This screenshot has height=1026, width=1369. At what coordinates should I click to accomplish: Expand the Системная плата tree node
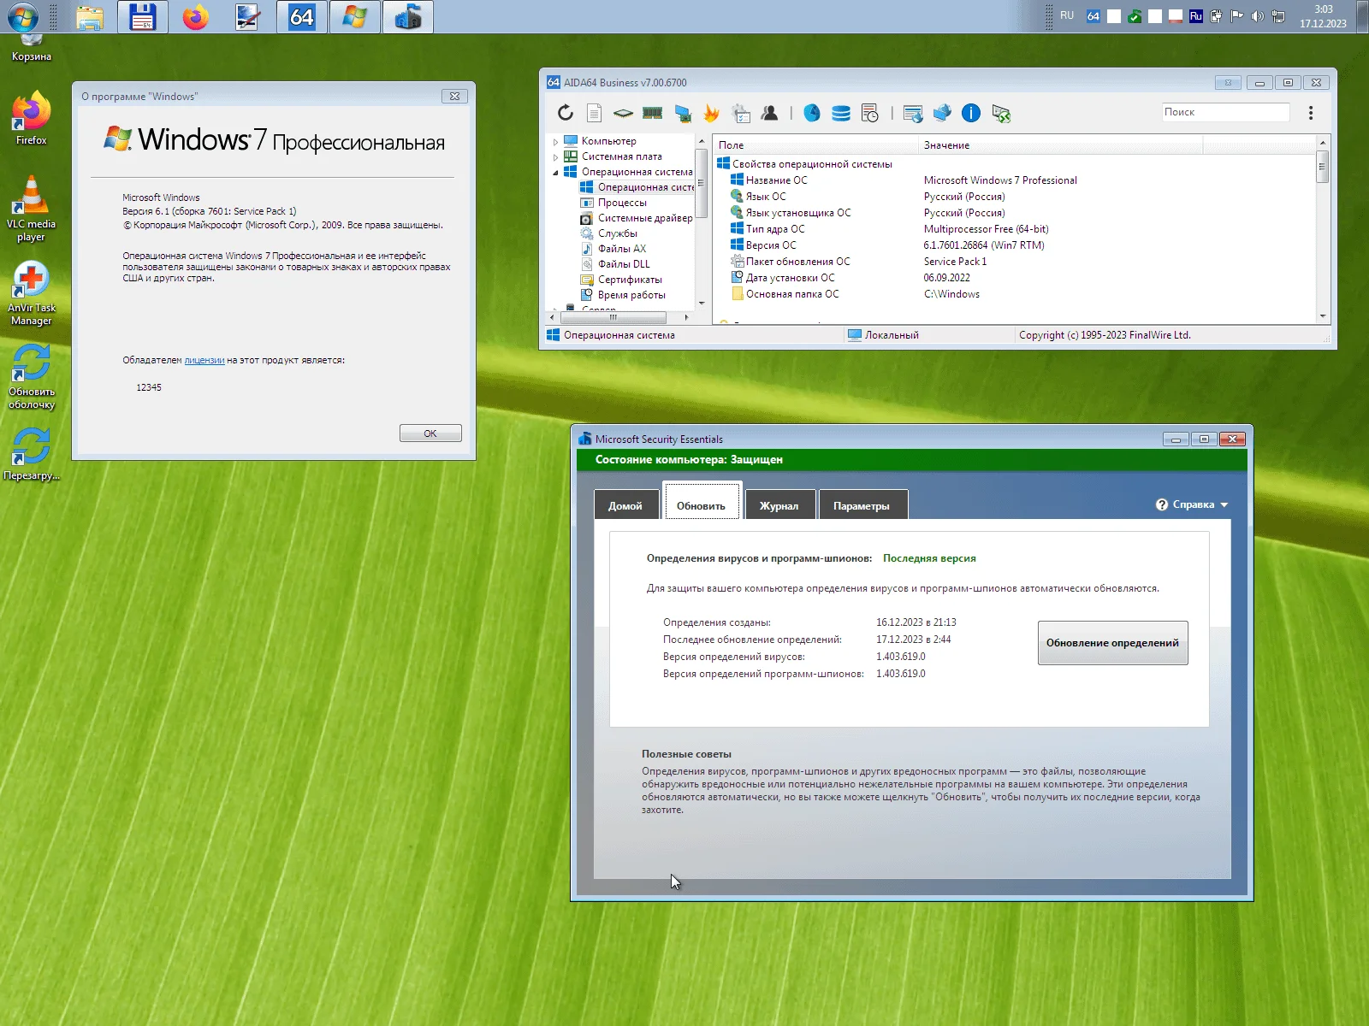point(555,157)
